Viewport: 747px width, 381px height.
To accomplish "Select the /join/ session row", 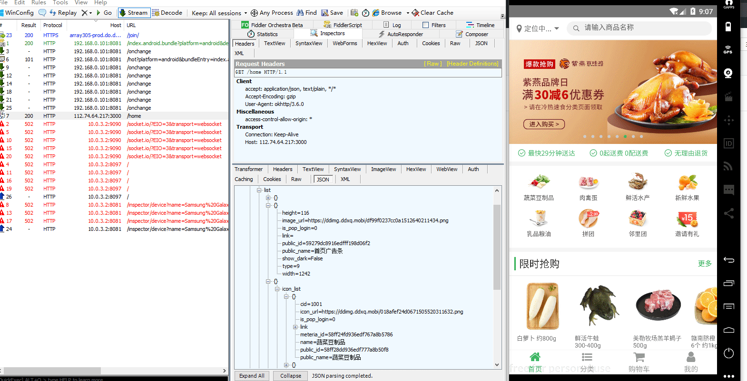I will 114,35.
